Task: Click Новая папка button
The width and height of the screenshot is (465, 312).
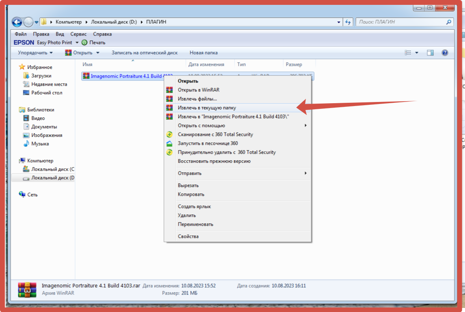Action: tap(204, 53)
